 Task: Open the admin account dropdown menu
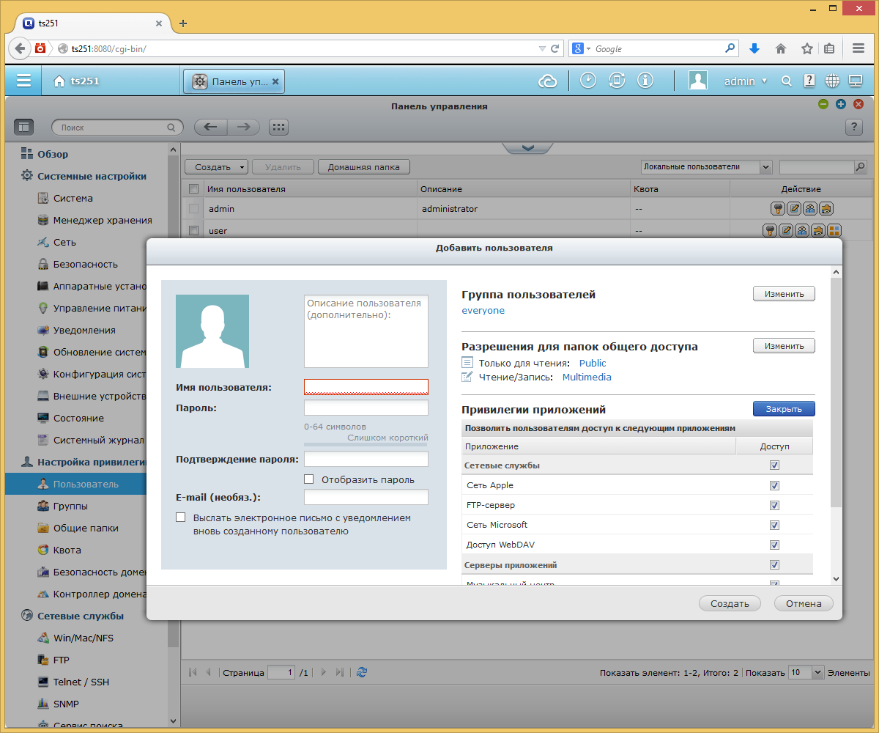[x=746, y=81]
